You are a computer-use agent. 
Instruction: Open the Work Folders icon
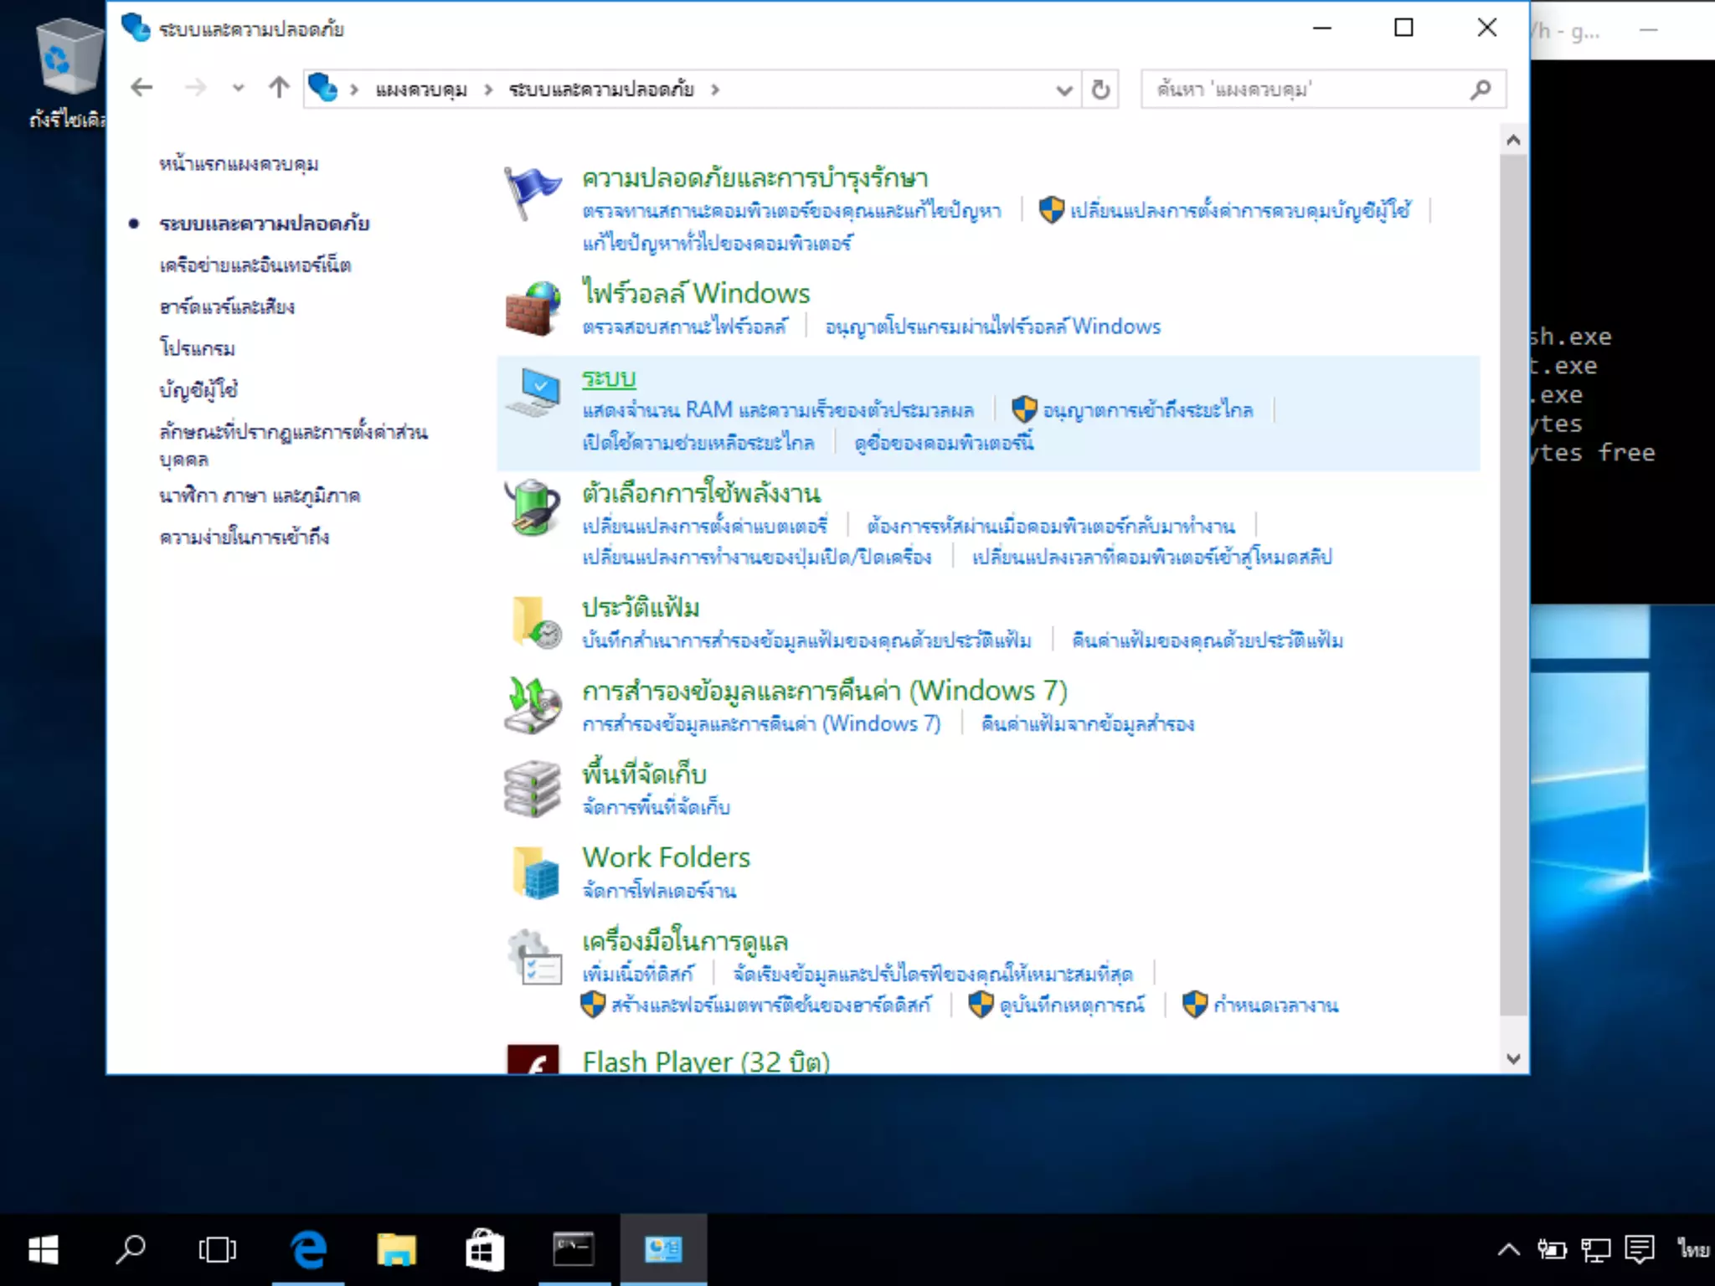pyautogui.click(x=534, y=872)
